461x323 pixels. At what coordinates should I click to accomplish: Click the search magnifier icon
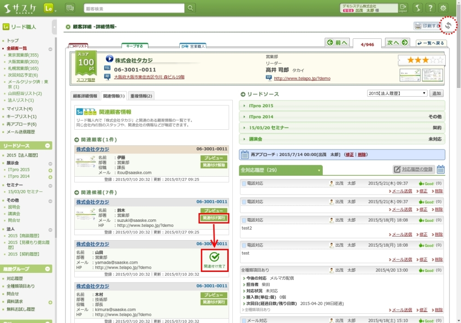point(190,8)
